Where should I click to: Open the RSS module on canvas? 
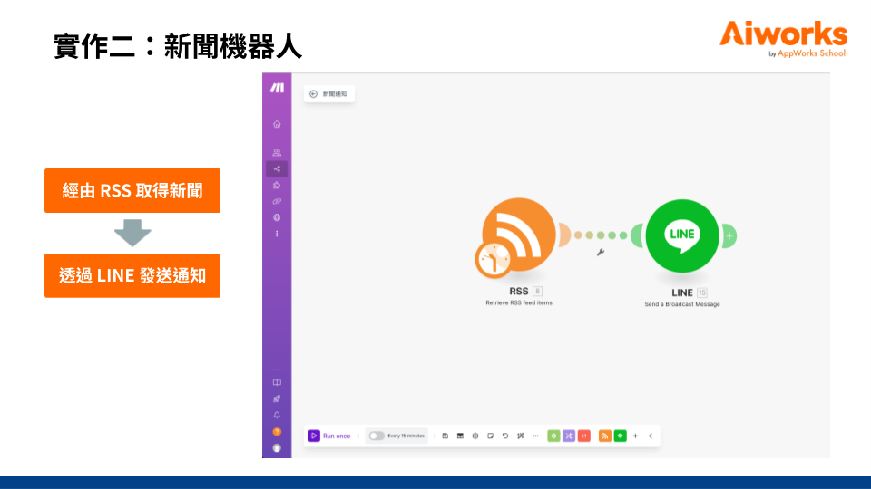click(x=519, y=234)
